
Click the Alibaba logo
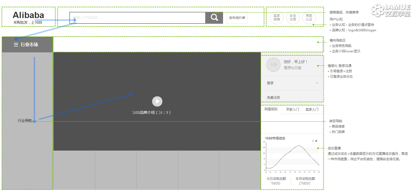pos(28,15)
